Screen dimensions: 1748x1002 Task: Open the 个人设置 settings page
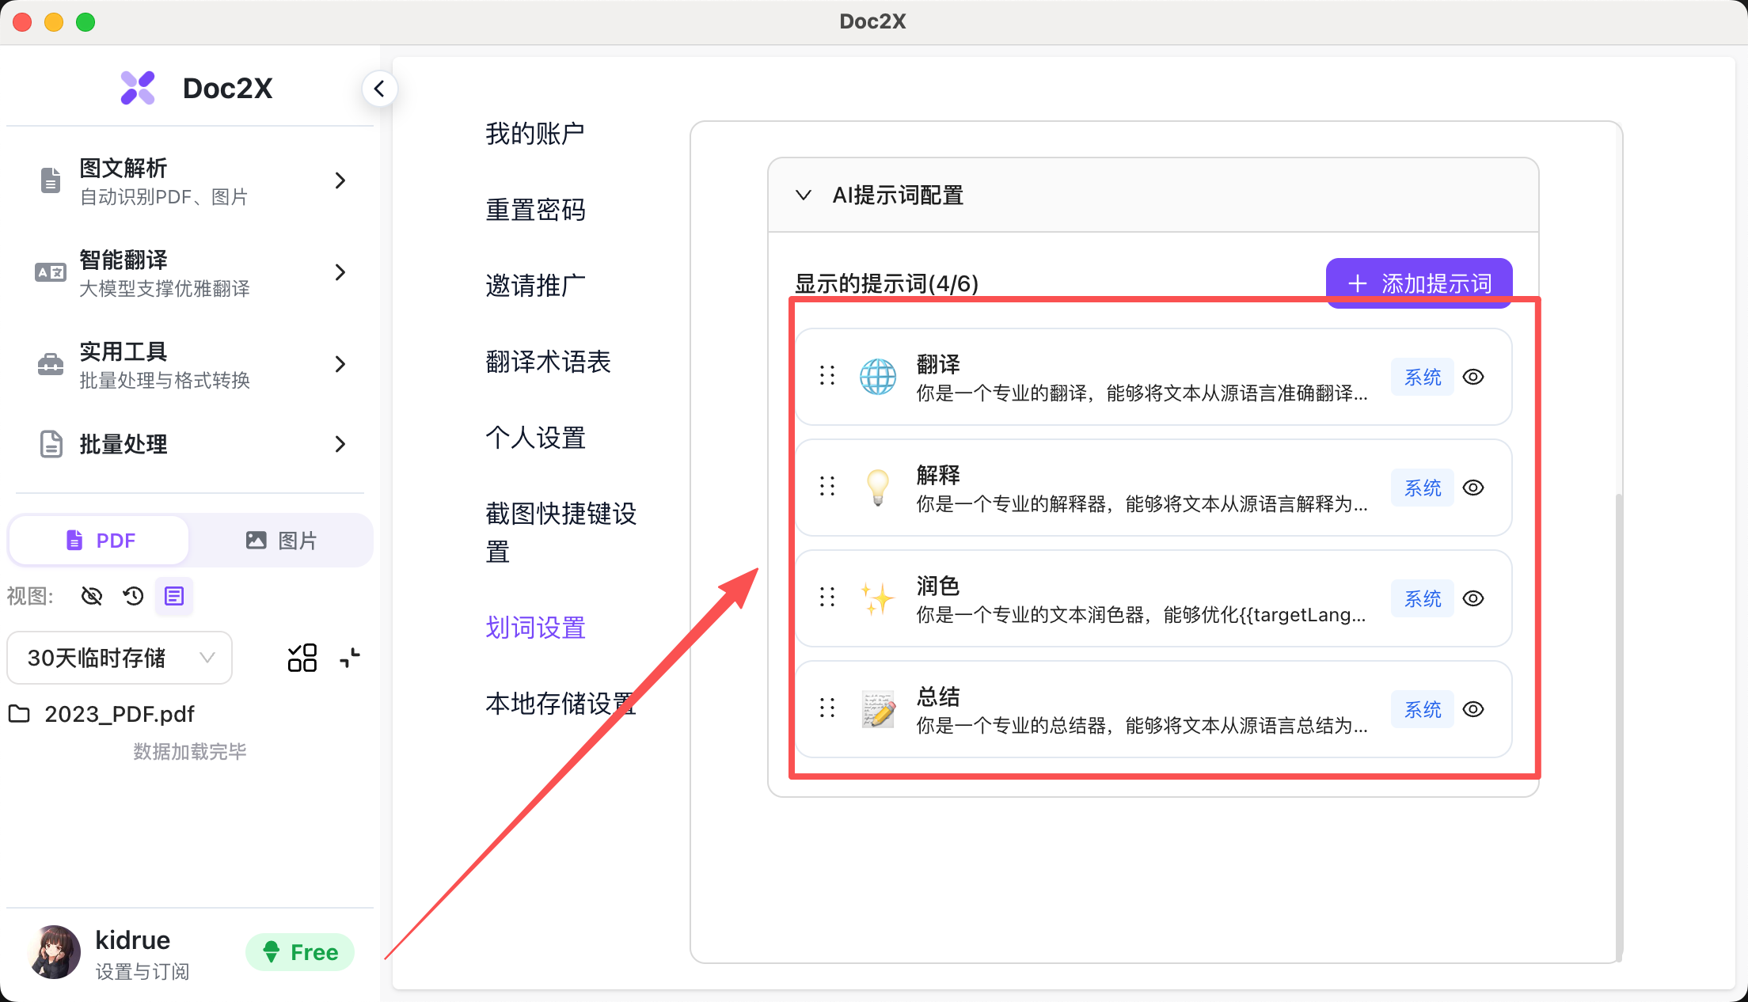coord(535,438)
